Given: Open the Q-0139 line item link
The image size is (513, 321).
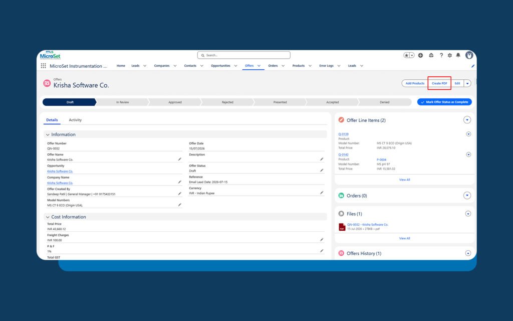Looking at the screenshot, I should point(343,134).
